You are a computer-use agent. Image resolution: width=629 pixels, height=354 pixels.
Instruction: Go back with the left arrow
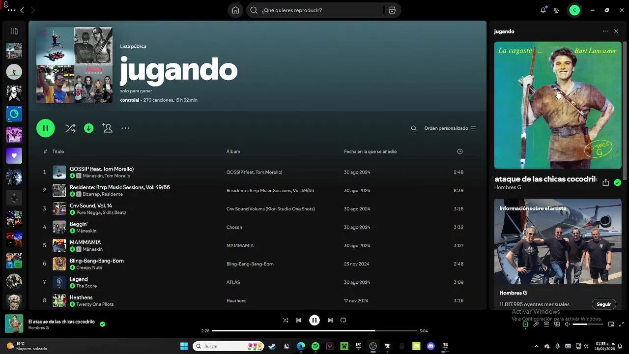(22, 10)
